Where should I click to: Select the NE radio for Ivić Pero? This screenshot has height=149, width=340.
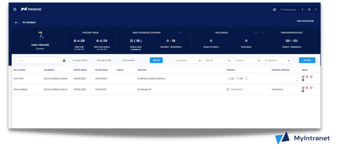238,79
